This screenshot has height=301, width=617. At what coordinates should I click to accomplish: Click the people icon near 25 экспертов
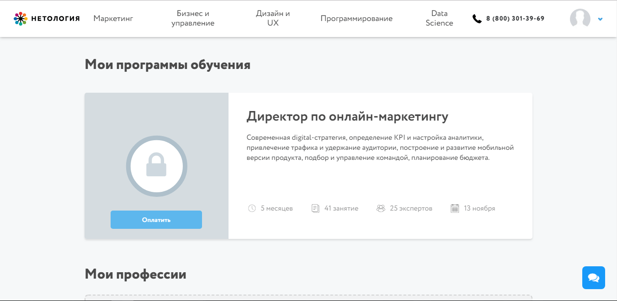[381, 208]
